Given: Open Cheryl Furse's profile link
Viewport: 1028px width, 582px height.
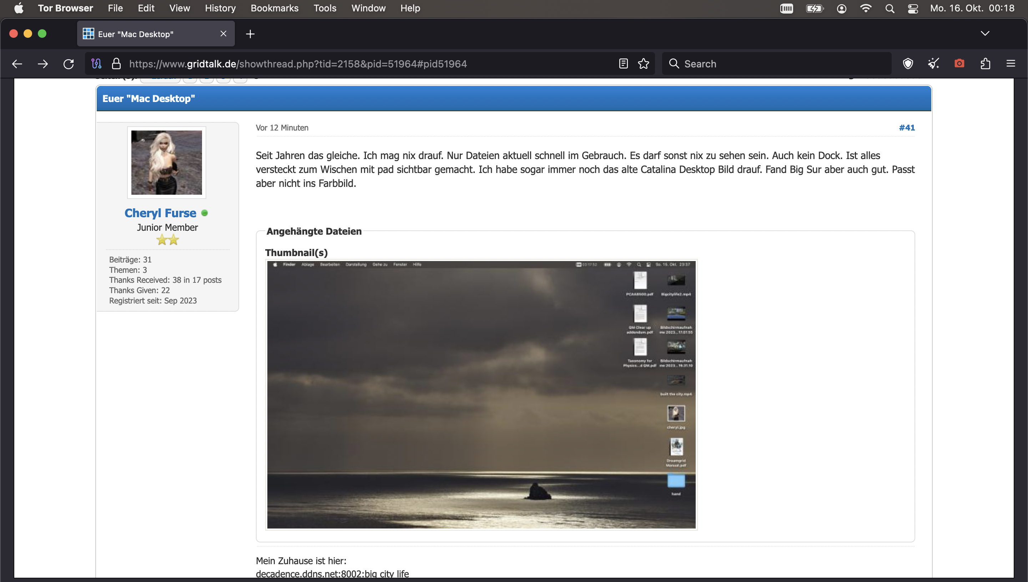Looking at the screenshot, I should tap(160, 213).
